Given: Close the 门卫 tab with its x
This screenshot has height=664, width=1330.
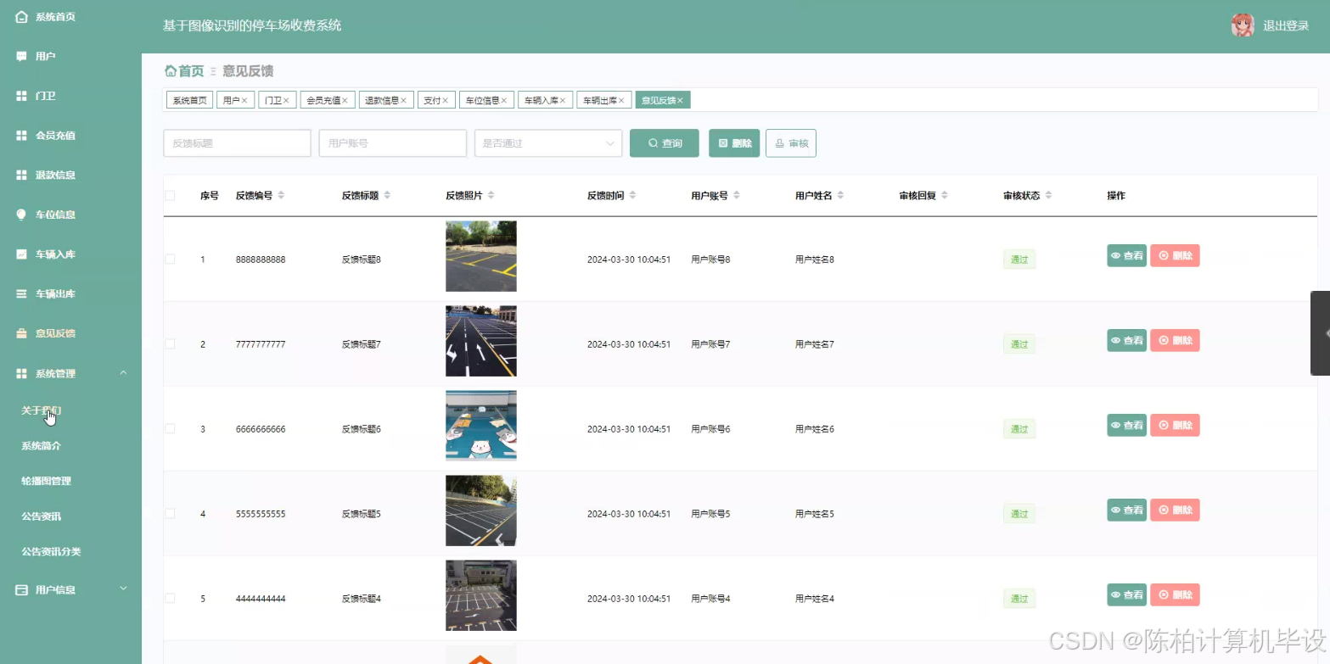Looking at the screenshot, I should click(286, 100).
